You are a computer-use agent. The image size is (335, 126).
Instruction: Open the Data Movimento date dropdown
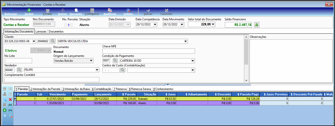(x=182, y=25)
